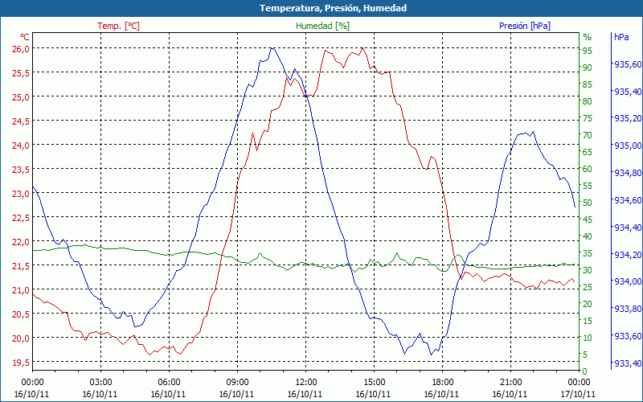Click the 20 humidity axis value
Viewport: 643px width, 402px height.
pyautogui.click(x=588, y=304)
